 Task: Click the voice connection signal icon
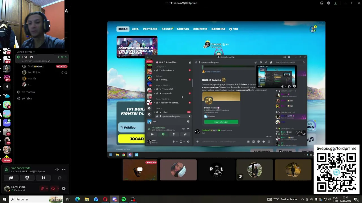[x=7, y=169]
